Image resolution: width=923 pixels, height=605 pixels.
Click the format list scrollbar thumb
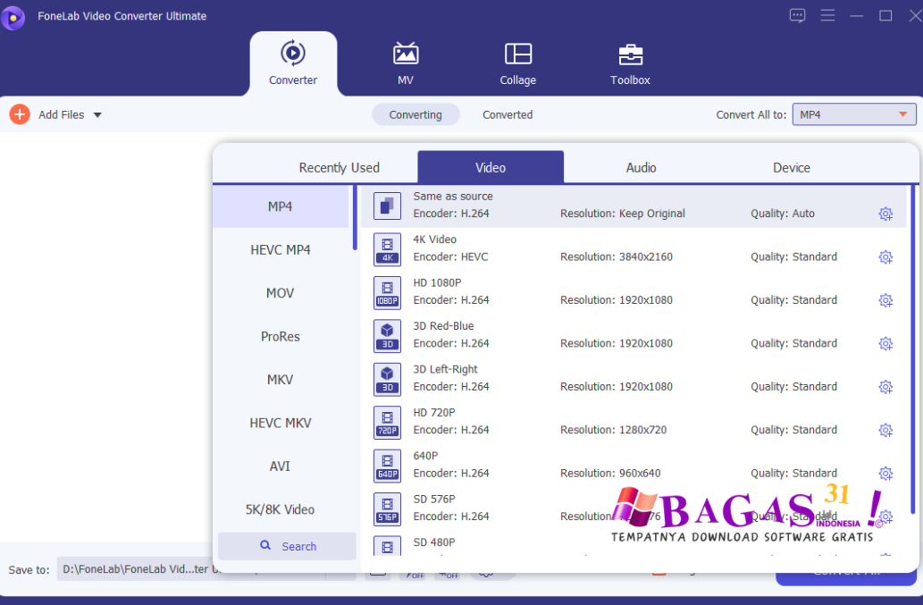355,218
